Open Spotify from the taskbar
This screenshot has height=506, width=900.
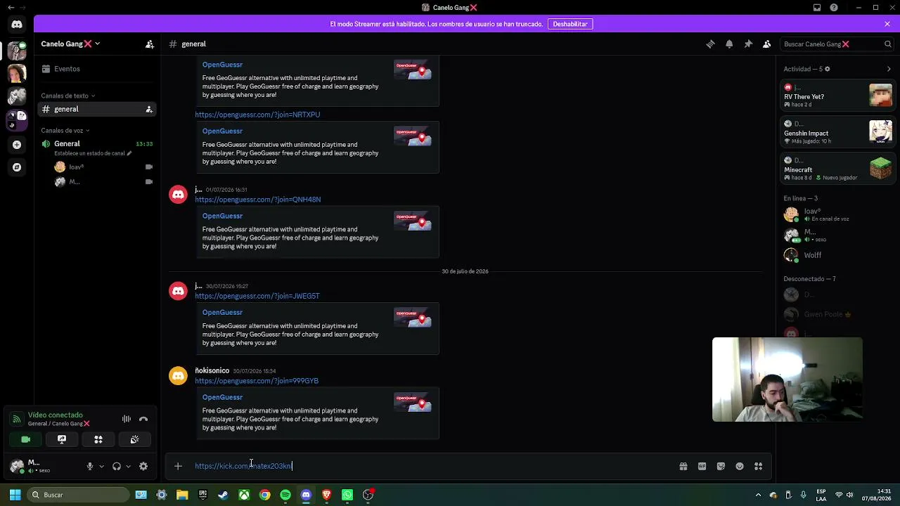285,495
